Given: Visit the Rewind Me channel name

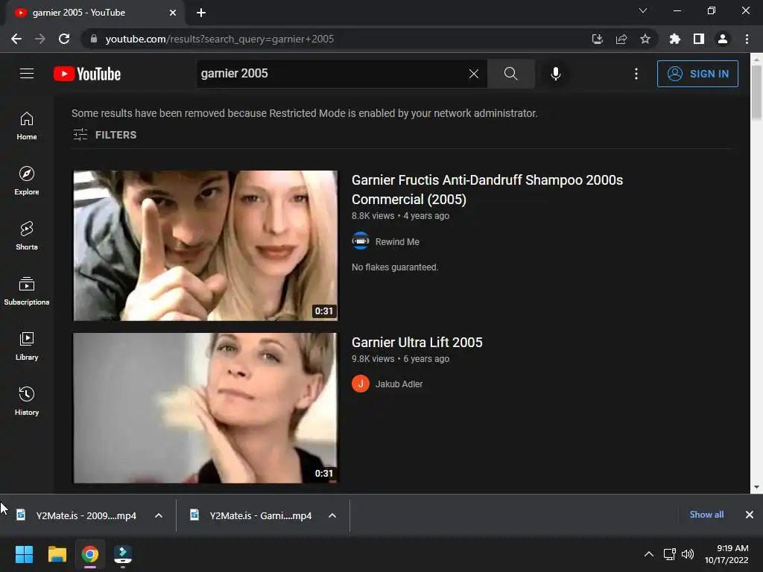Looking at the screenshot, I should pos(397,242).
